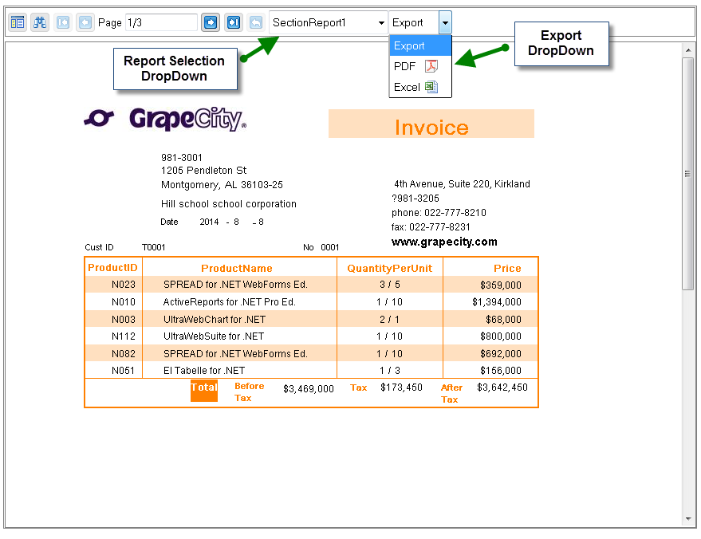The height and width of the screenshot is (539, 701).
Task: Click the GrapeCity logo
Action: 165,119
